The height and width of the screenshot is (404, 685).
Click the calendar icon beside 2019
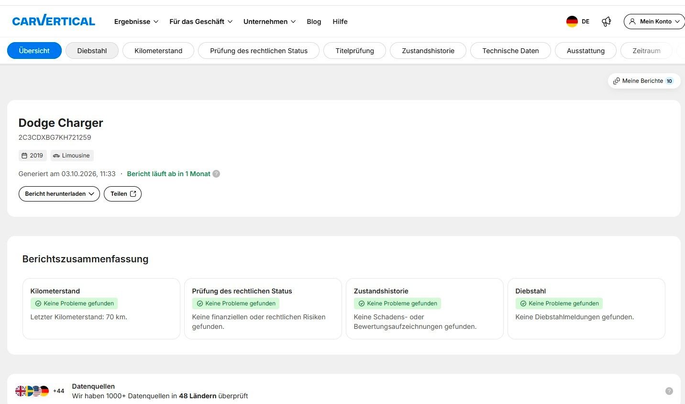pos(24,156)
